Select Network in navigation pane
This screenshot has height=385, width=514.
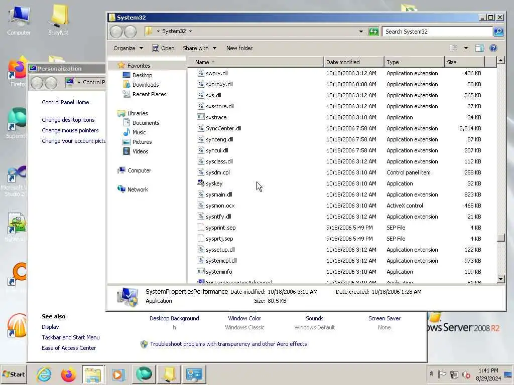click(133, 189)
